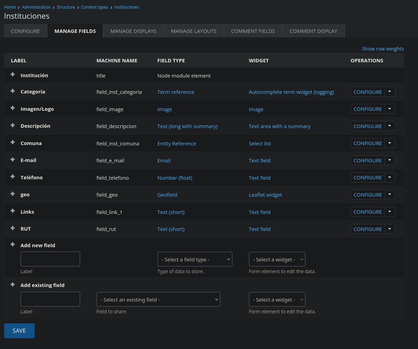
Task: Expand operations dropdown arrow for Categoría
Action: [390, 92]
